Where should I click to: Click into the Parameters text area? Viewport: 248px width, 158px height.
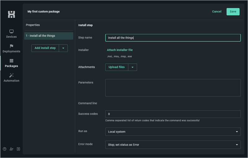coord(173,88)
